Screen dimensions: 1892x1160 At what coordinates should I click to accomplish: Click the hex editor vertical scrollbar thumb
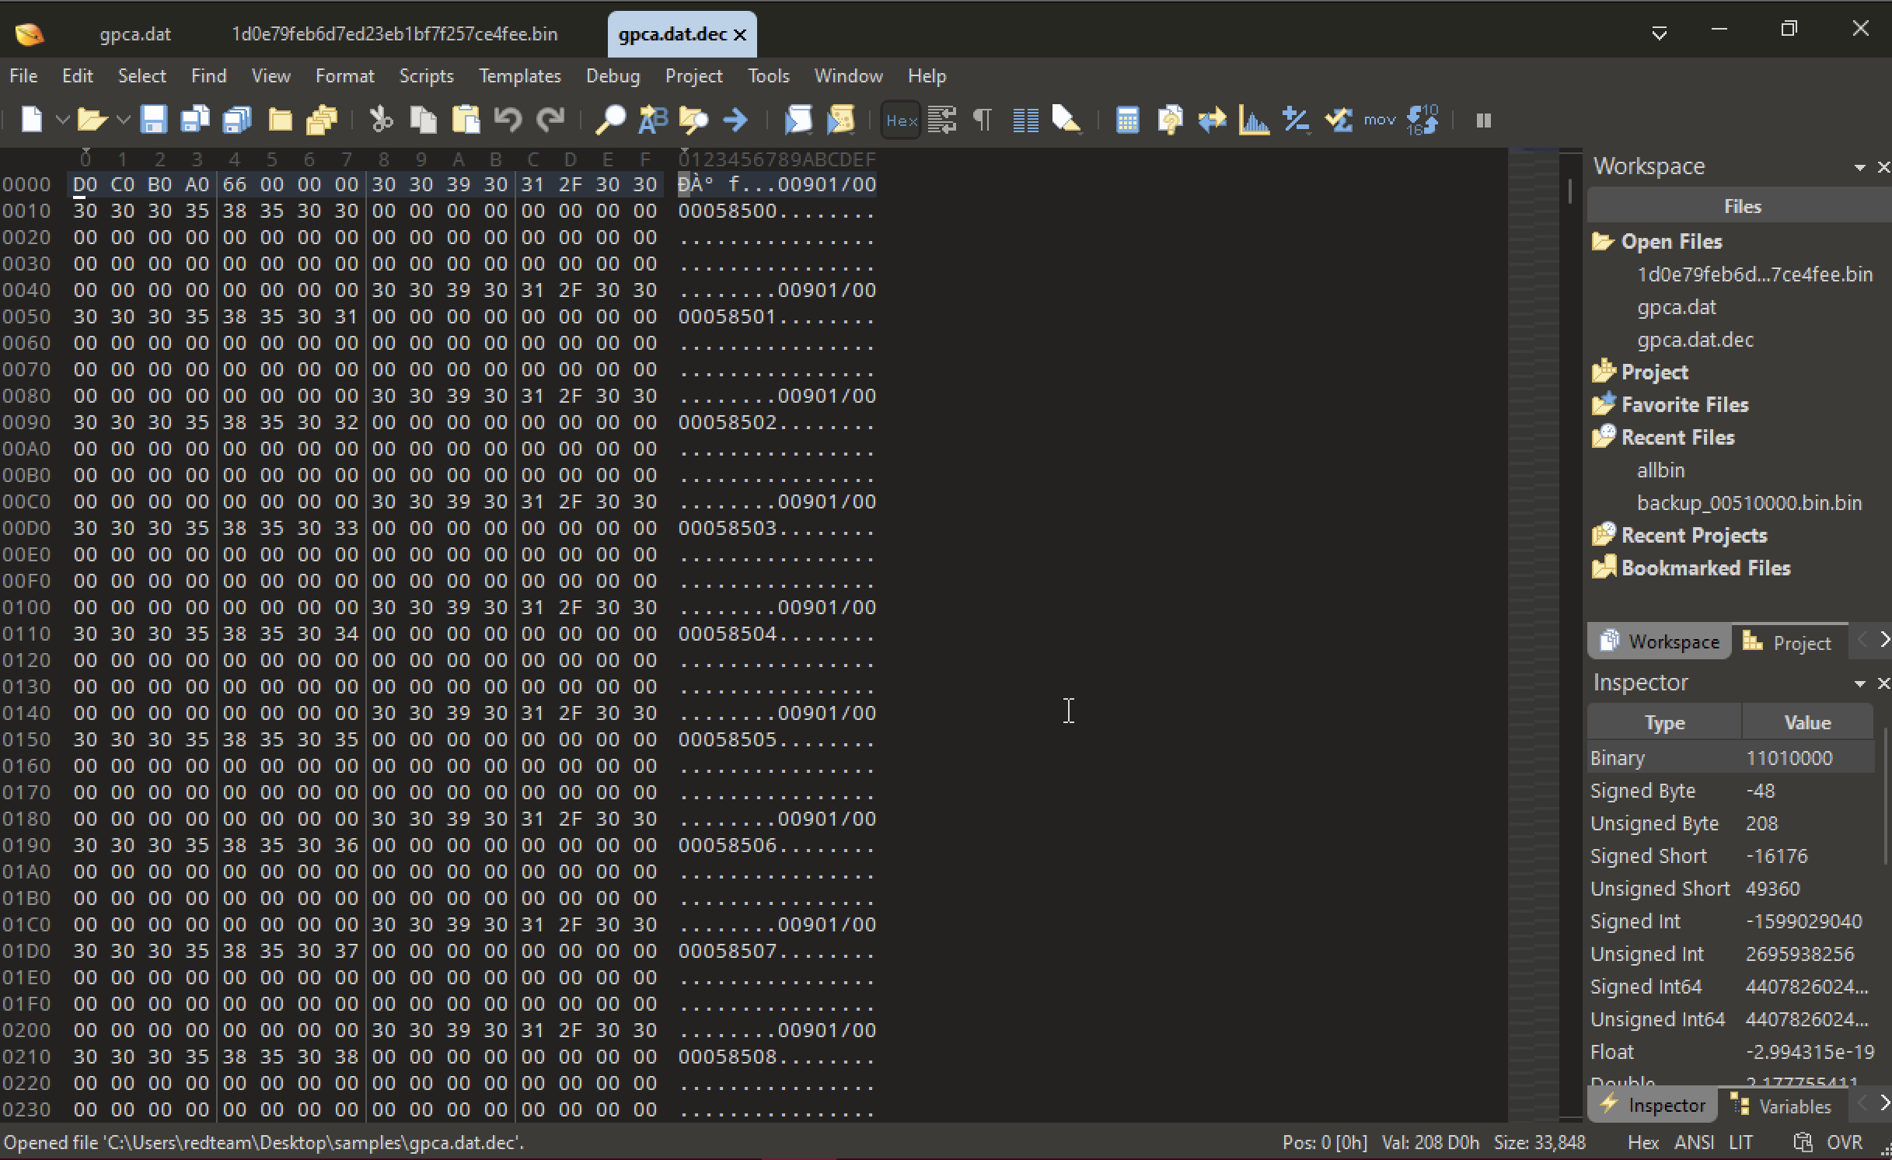[x=1570, y=192]
